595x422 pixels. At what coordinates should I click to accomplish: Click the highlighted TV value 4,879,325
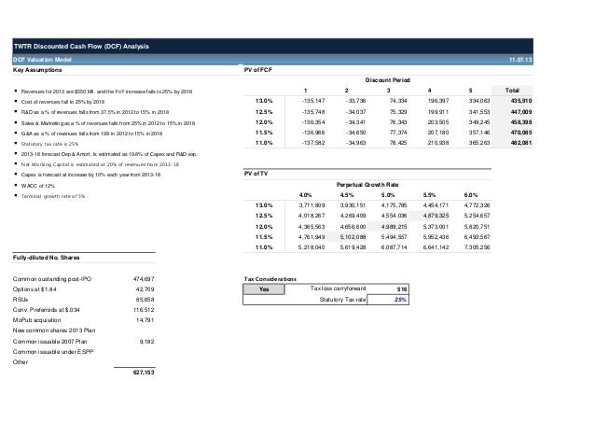436,216
